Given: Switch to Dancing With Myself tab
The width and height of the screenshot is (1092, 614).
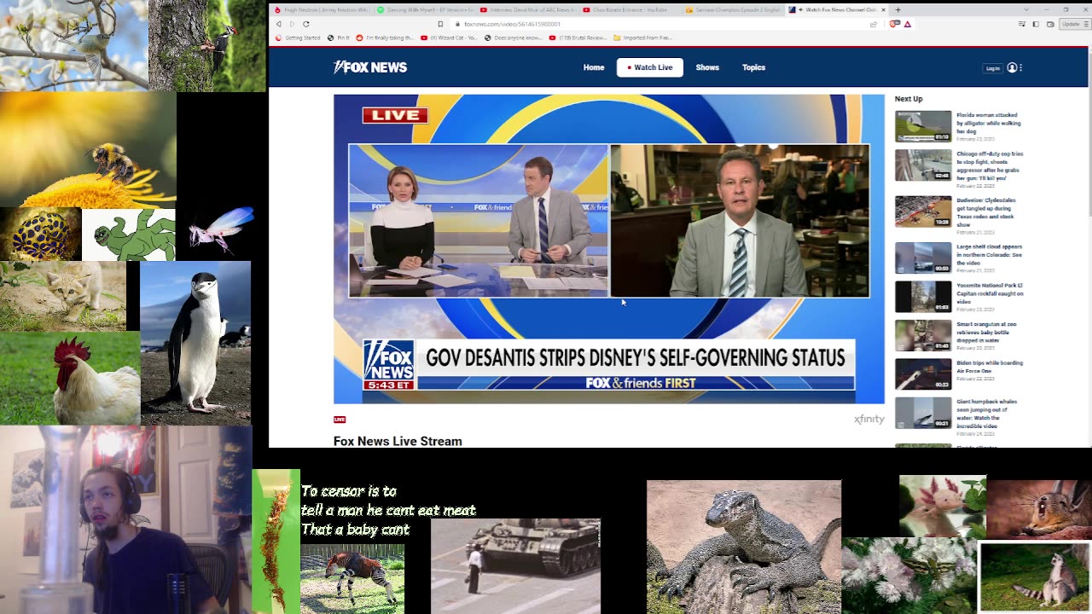Looking at the screenshot, I should [x=424, y=9].
